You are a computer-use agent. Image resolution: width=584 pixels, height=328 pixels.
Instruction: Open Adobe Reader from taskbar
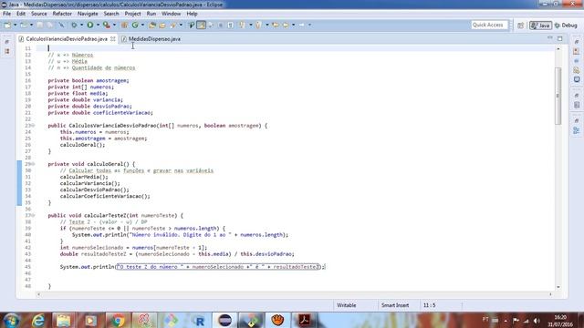pyautogui.click(x=304, y=320)
